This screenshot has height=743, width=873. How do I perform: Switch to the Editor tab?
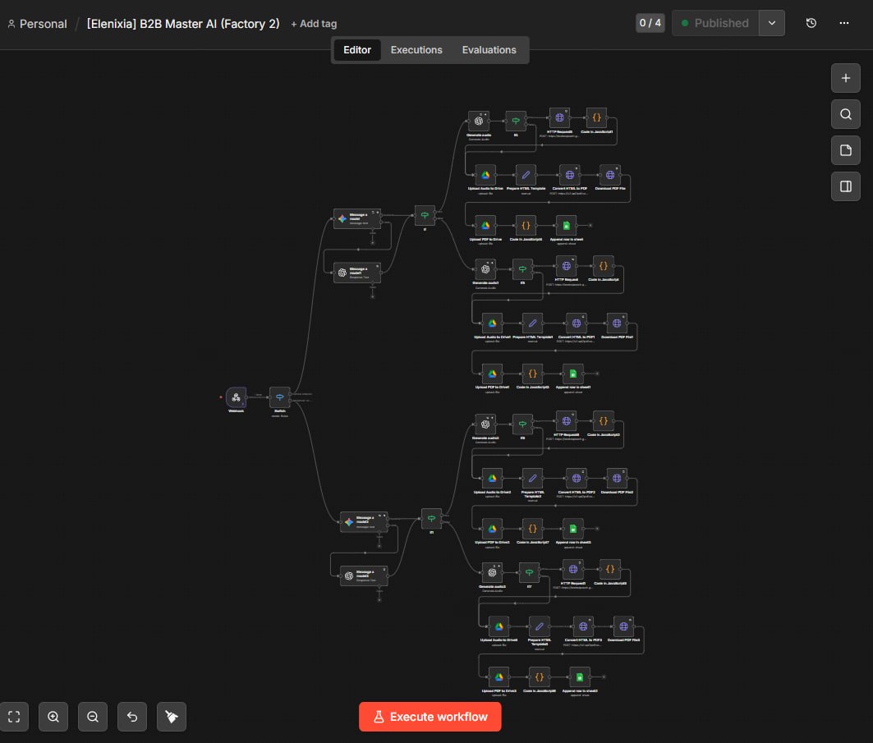pos(357,50)
